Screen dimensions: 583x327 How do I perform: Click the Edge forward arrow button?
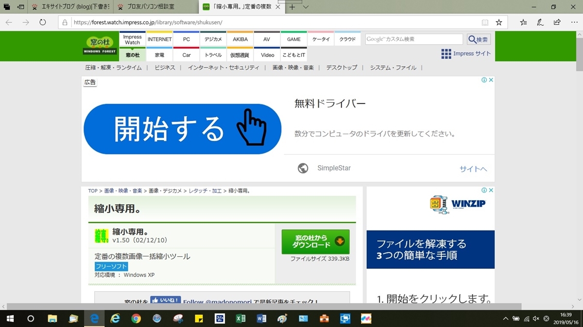(26, 22)
